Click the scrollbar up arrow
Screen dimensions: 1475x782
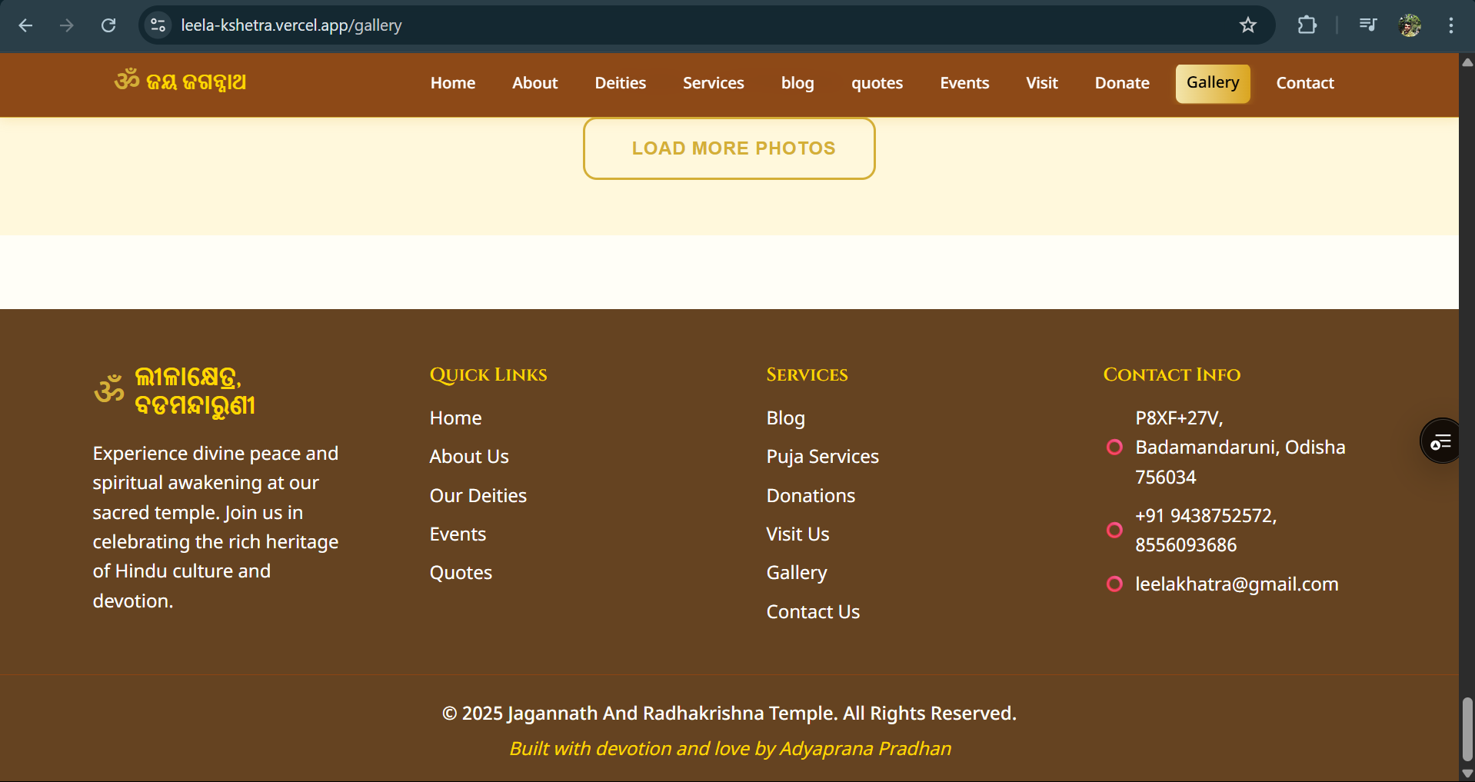[x=1467, y=62]
